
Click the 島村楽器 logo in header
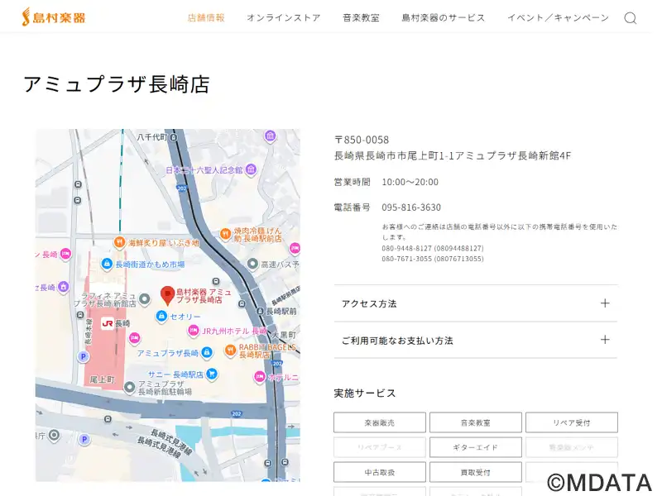coord(54,17)
